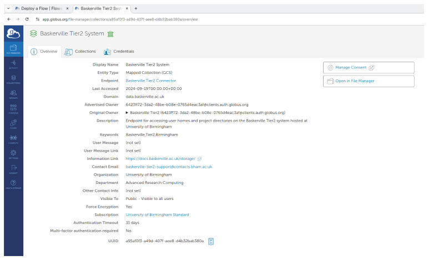
Task: Go to Collections in the sidebar
Action: (x=13, y=79)
